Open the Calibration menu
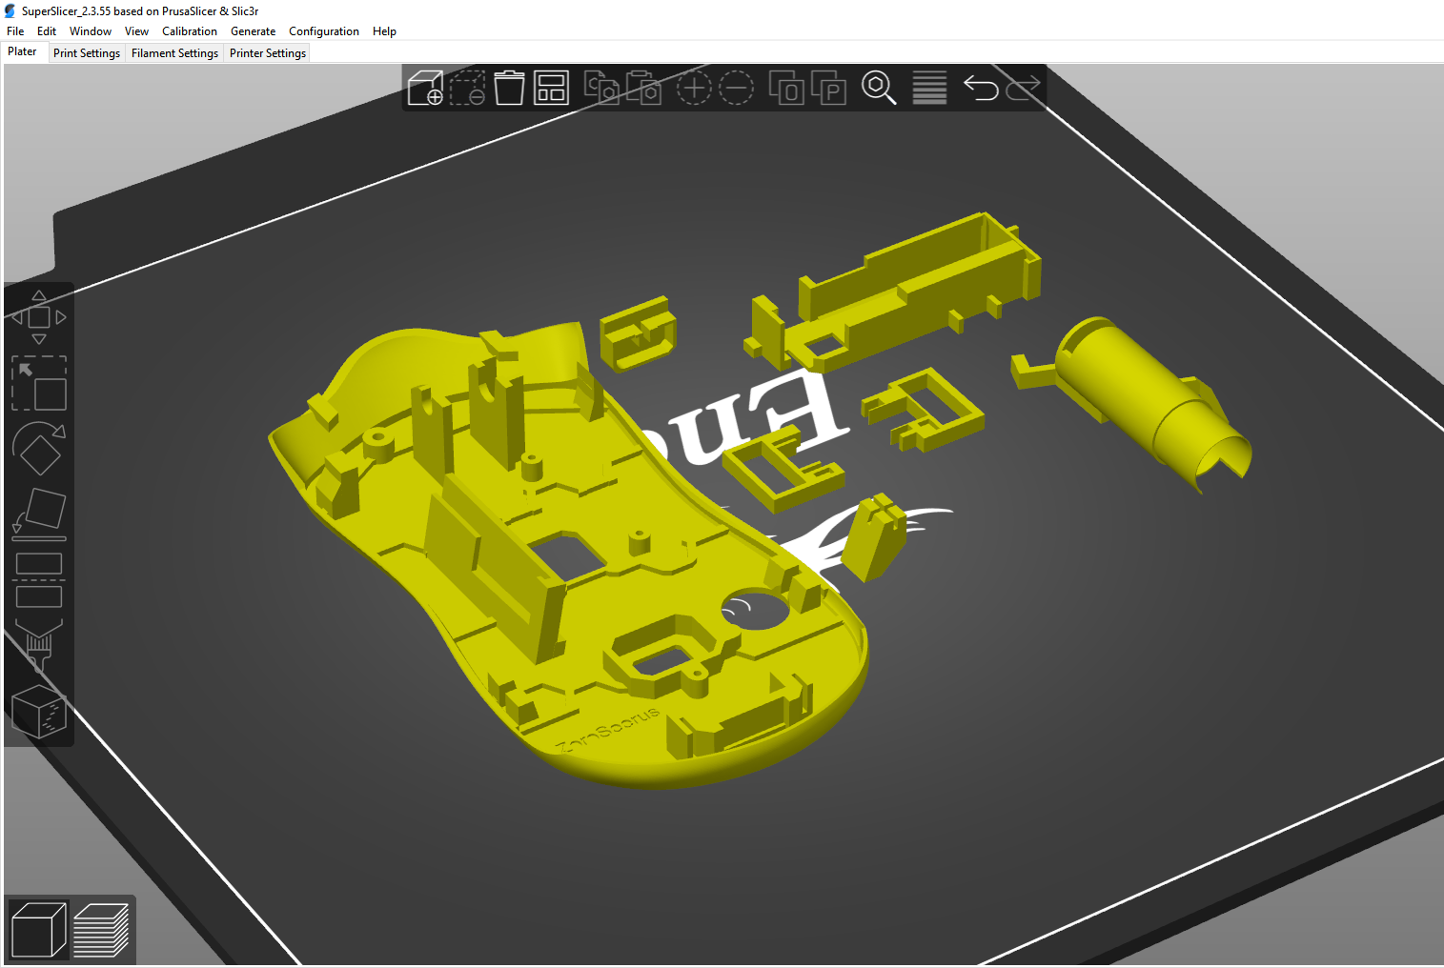The height and width of the screenshot is (968, 1444). [x=190, y=31]
